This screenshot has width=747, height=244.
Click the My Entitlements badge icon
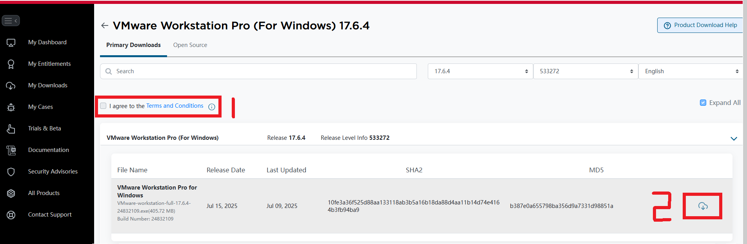pyautogui.click(x=11, y=64)
